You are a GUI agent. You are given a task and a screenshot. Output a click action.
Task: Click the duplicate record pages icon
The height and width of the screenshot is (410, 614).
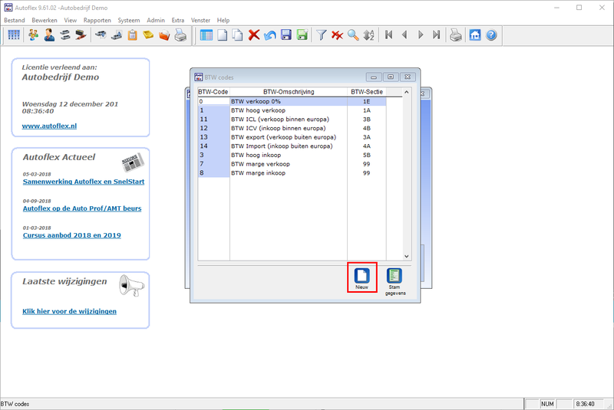pyautogui.click(x=238, y=35)
